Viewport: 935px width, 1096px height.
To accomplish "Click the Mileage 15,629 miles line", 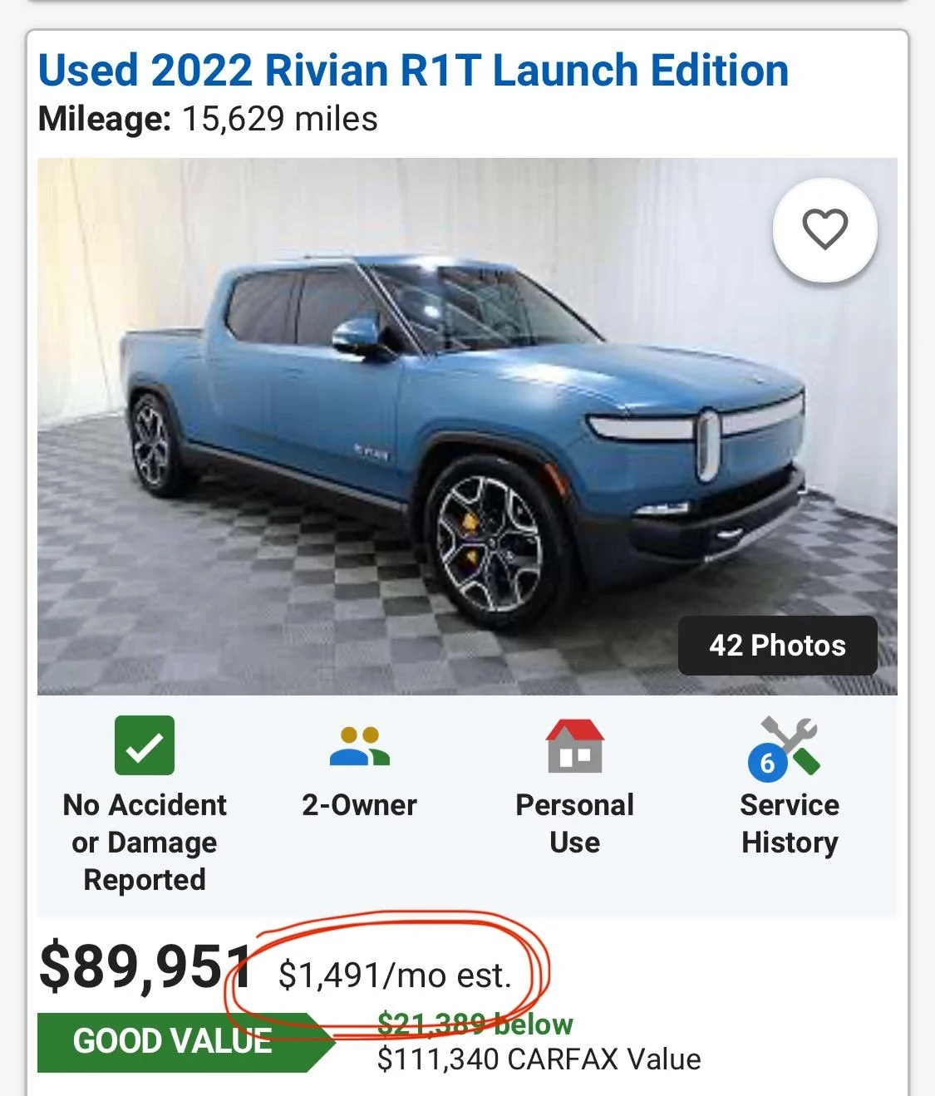I will [x=208, y=119].
